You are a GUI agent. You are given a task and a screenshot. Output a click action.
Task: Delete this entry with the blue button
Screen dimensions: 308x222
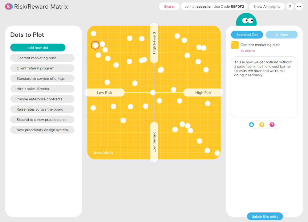(x=265, y=216)
